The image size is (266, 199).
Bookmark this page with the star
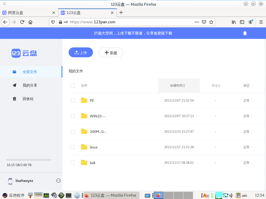[x=211, y=22]
